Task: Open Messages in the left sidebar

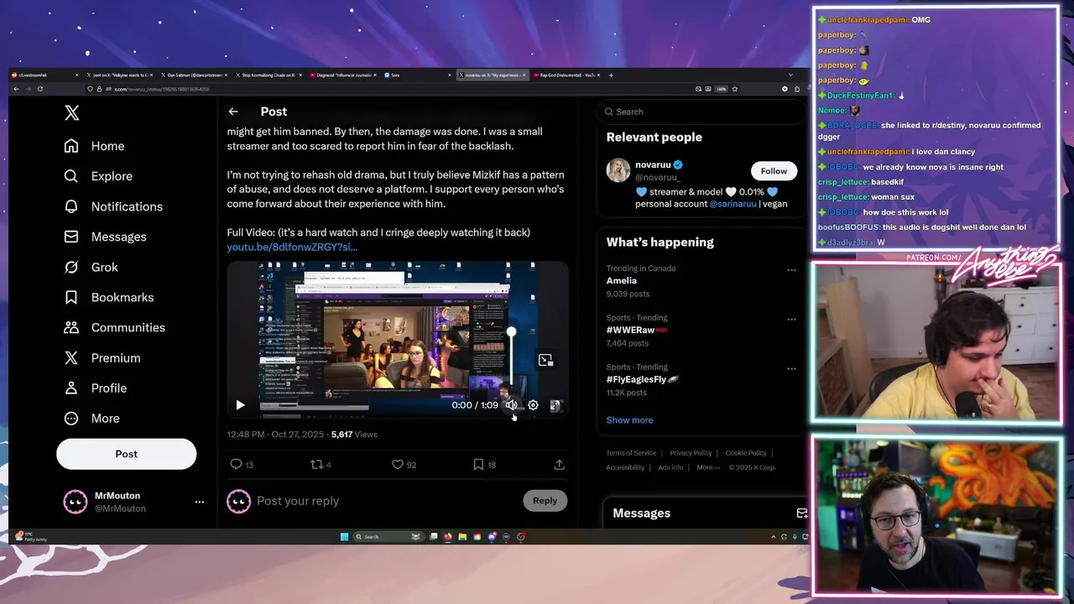Action: (106, 237)
